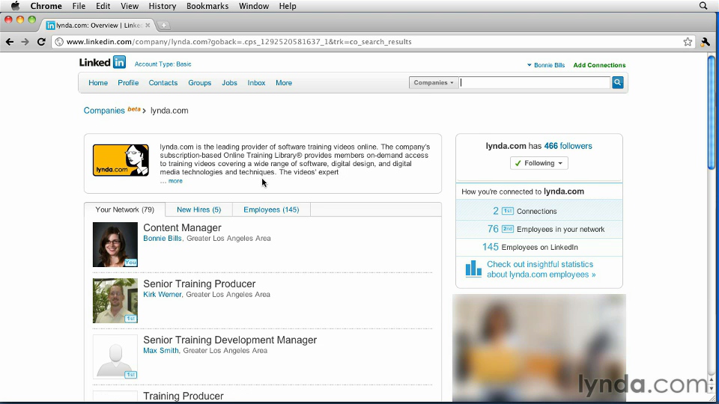
Task: Click the LinkedIn logo
Action: (103, 62)
